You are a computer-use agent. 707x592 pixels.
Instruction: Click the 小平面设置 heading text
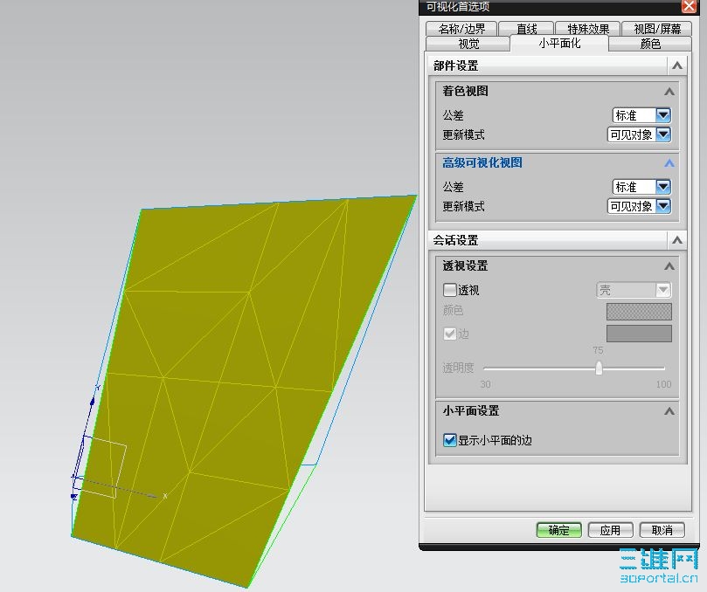pos(471,411)
